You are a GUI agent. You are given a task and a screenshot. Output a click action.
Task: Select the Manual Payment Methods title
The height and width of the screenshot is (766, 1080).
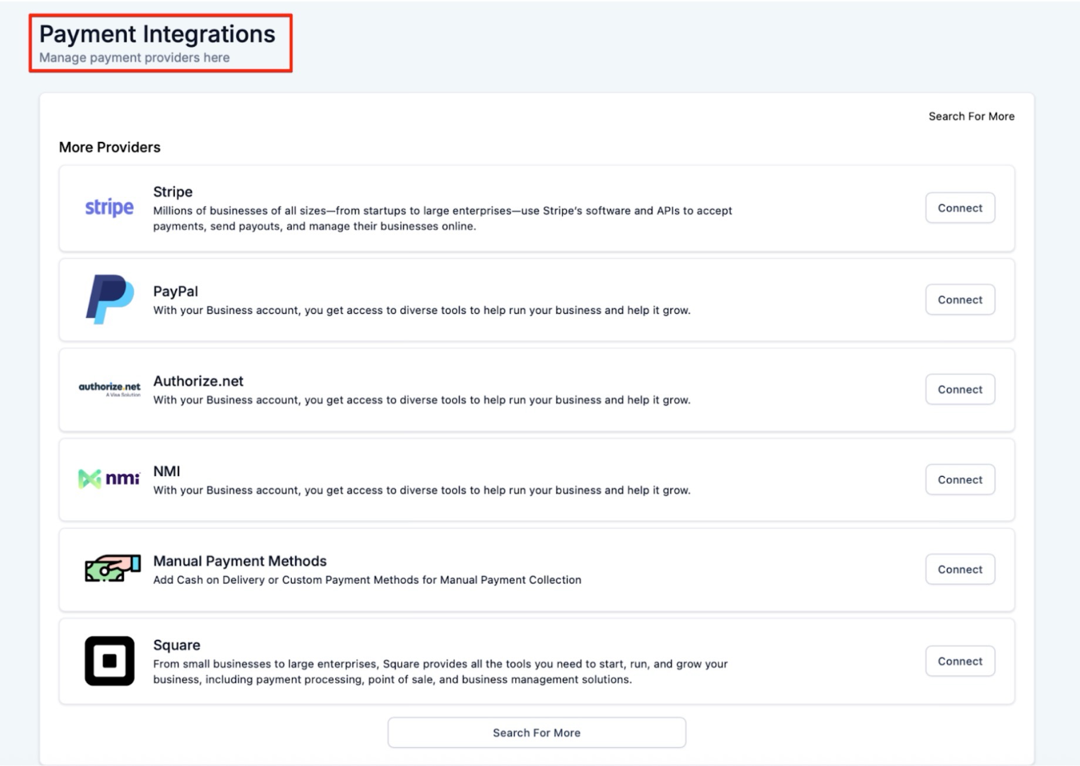(x=239, y=561)
